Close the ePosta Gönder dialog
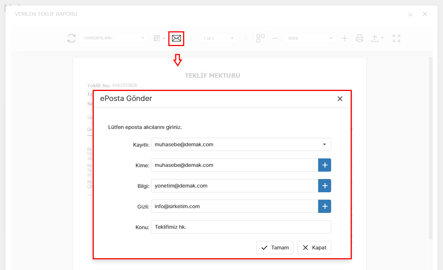 click(x=340, y=99)
